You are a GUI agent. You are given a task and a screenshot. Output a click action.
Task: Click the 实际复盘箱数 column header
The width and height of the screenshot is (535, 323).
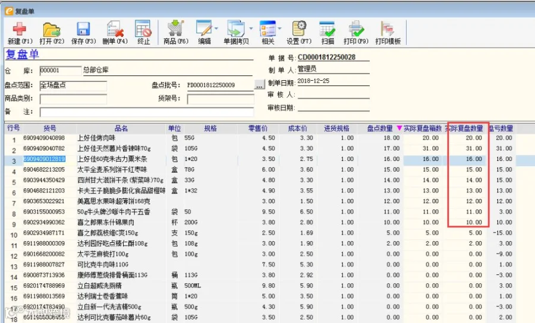pos(423,128)
